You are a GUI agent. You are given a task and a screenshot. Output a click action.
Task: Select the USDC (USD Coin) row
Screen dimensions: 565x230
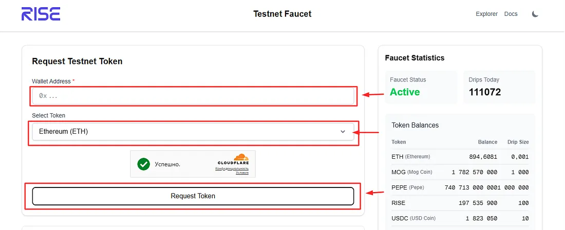coord(460,218)
